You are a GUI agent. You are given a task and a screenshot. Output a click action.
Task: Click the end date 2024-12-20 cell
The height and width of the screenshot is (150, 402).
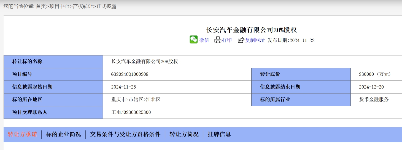(x=376, y=87)
